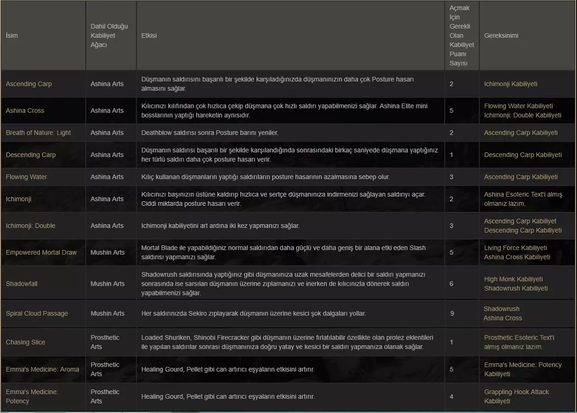Click the İsim column header
The image size is (577, 413).
point(12,36)
